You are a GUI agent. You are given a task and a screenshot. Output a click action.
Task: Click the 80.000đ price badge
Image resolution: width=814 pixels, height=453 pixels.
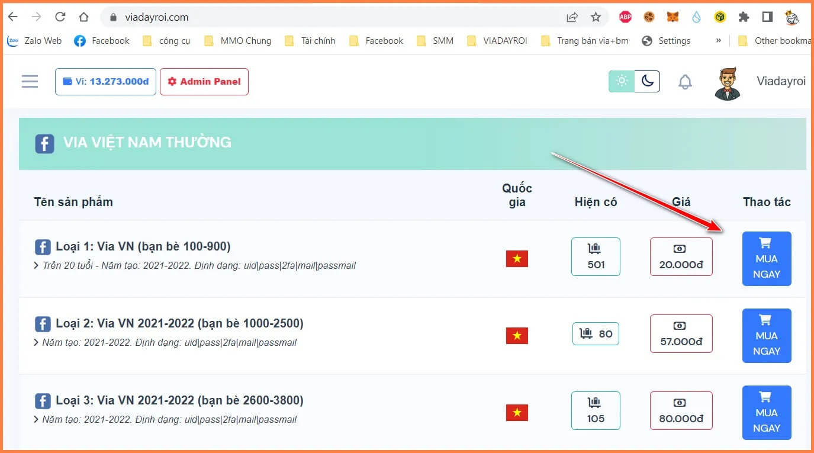coord(681,410)
